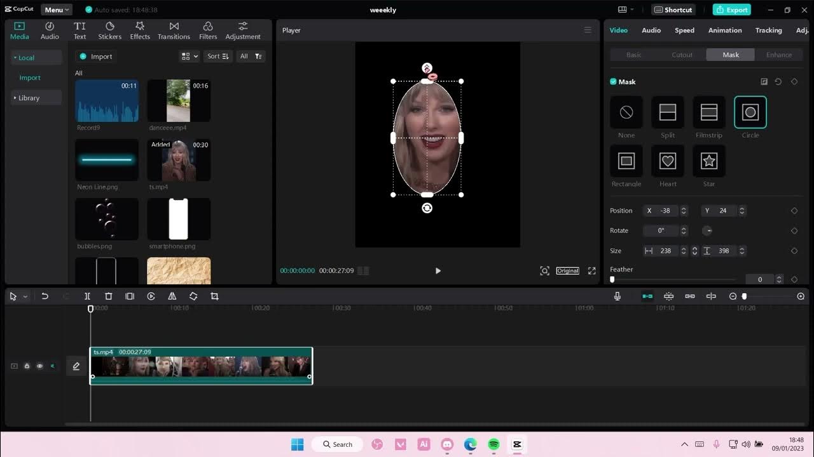Open the Audio library tab
This screenshot has height=457, width=814.
coord(50,30)
